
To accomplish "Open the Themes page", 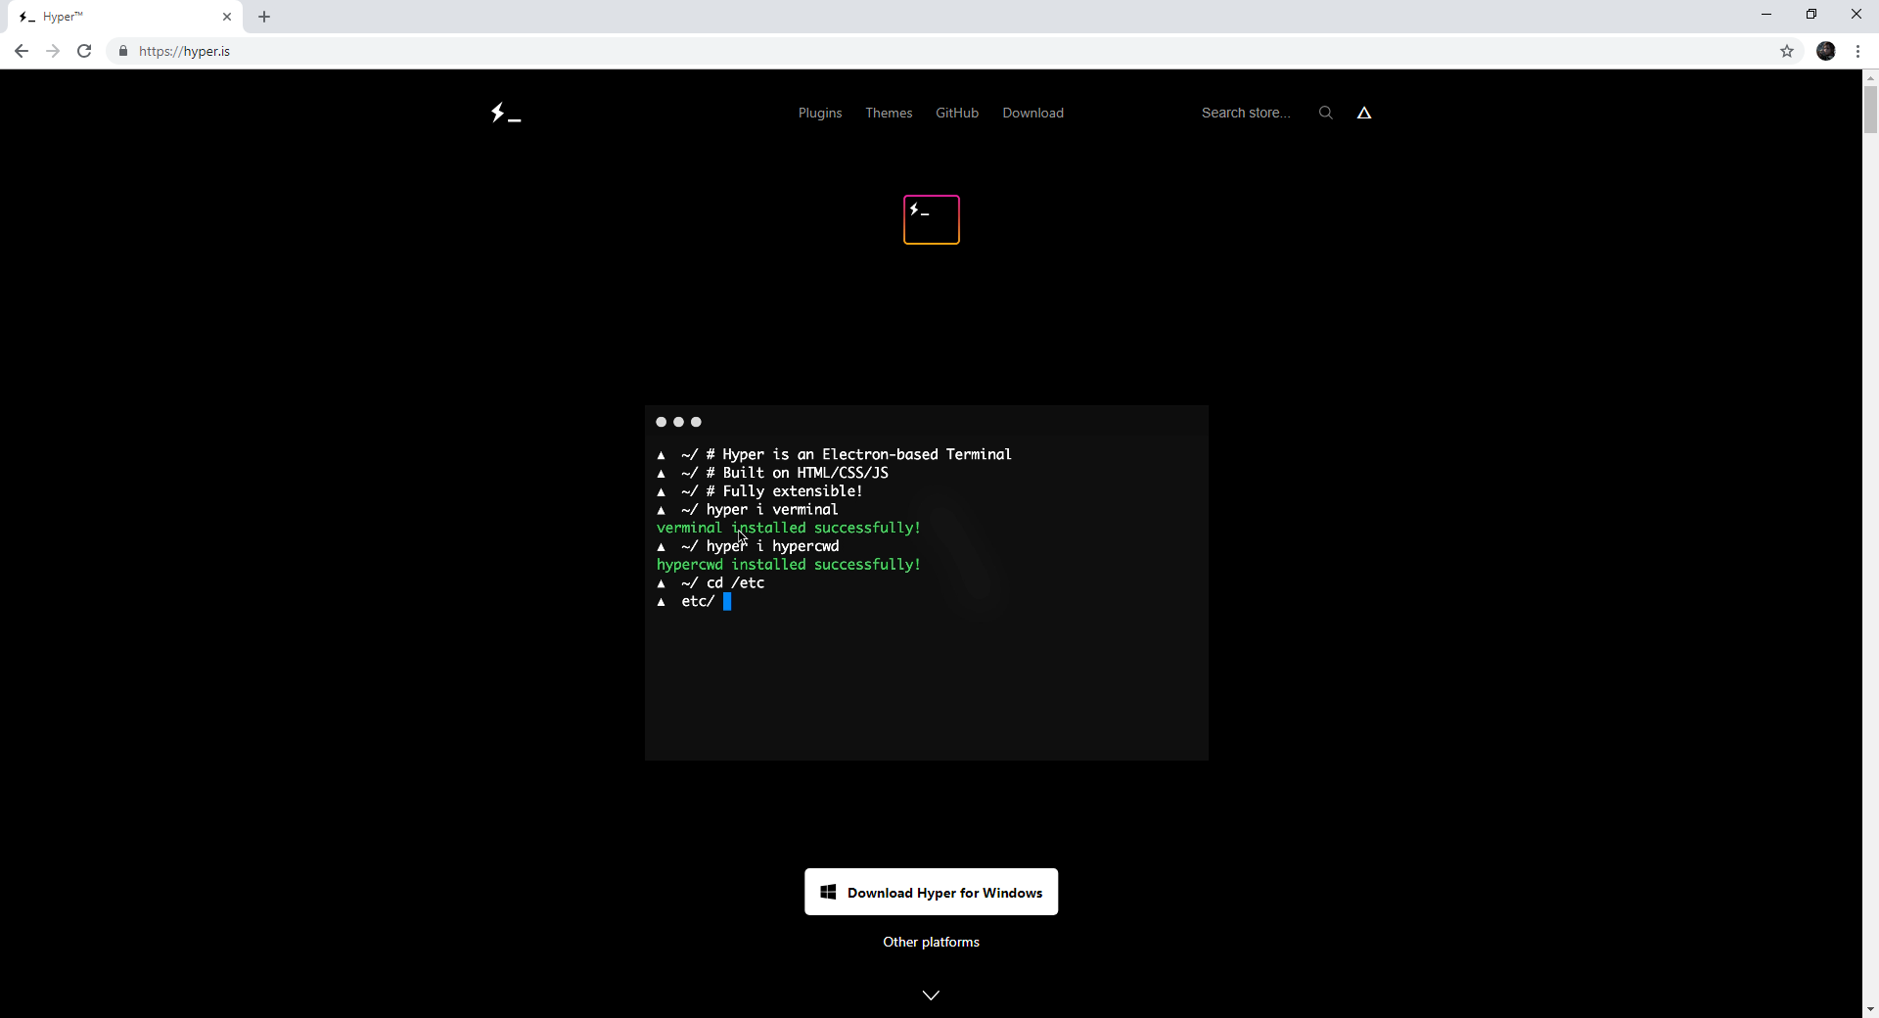I will 889,113.
